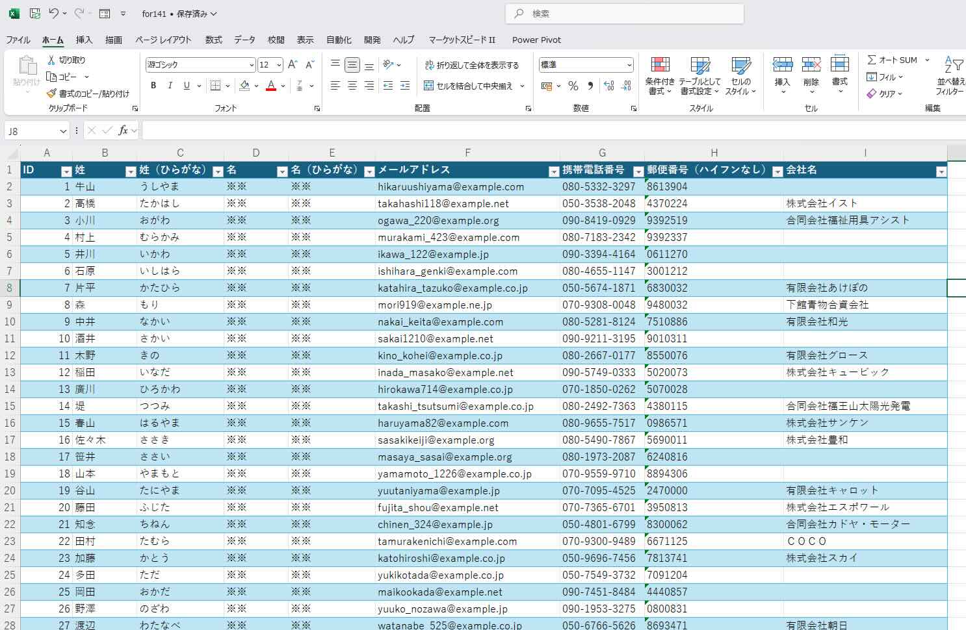Click the Format Painter brush
The width and height of the screenshot is (966, 630).
pyautogui.click(x=52, y=94)
